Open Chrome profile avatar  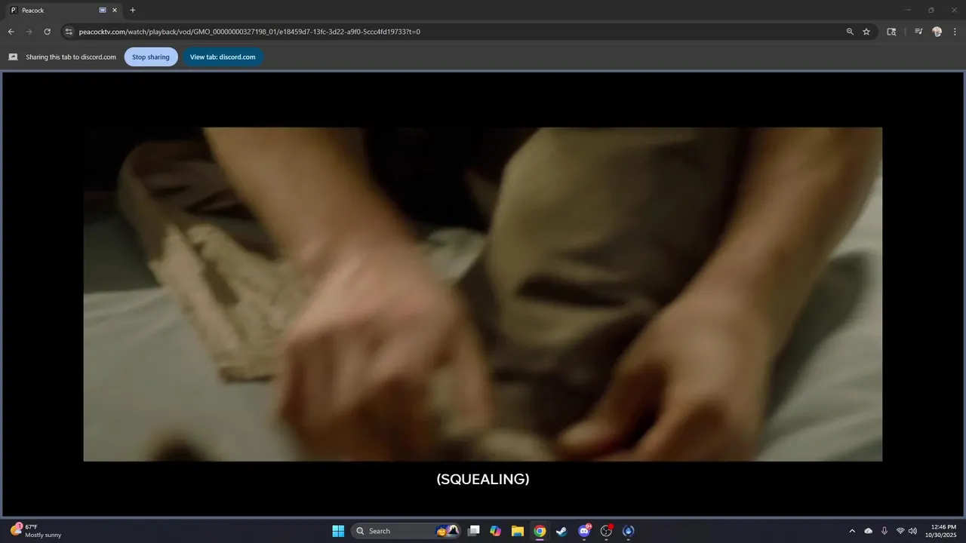tap(937, 32)
